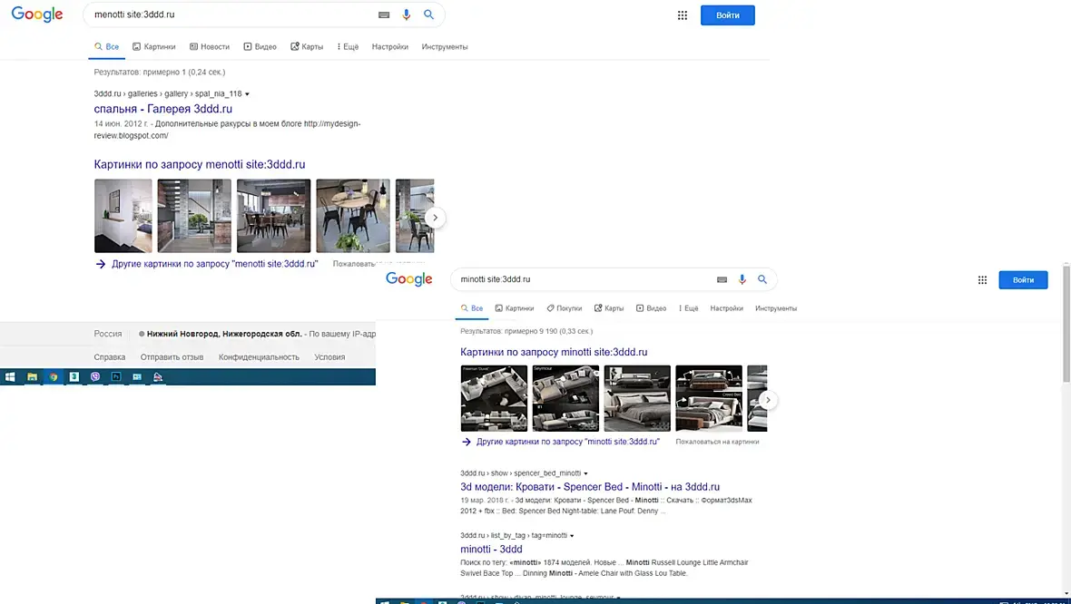Open 3ds Max from the taskbar
The height and width of the screenshot is (604, 1071).
click(x=74, y=376)
